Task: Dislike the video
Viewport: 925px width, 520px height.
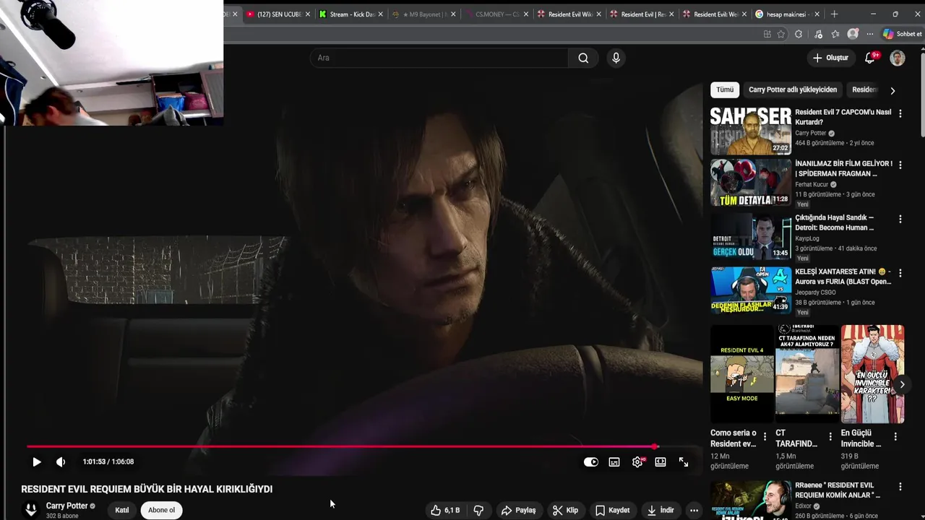Action: pos(478,510)
